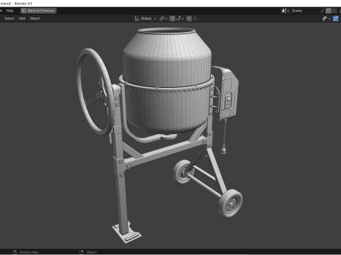Create a new scene with the copy icon
The height and width of the screenshot is (255, 341).
pyautogui.click(x=328, y=11)
